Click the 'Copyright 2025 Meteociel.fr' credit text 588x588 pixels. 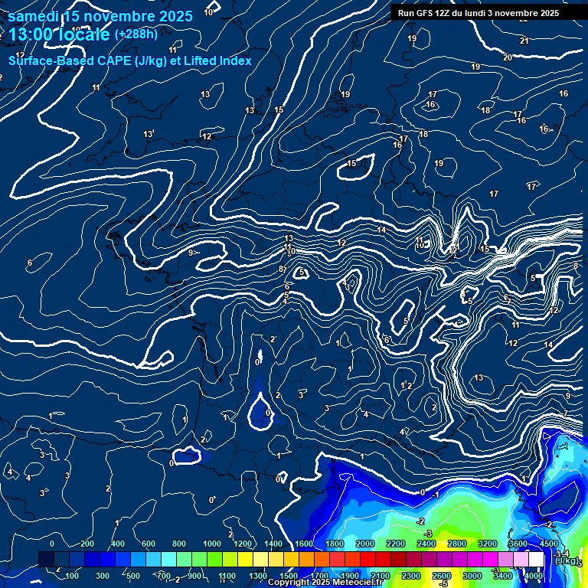point(325,582)
